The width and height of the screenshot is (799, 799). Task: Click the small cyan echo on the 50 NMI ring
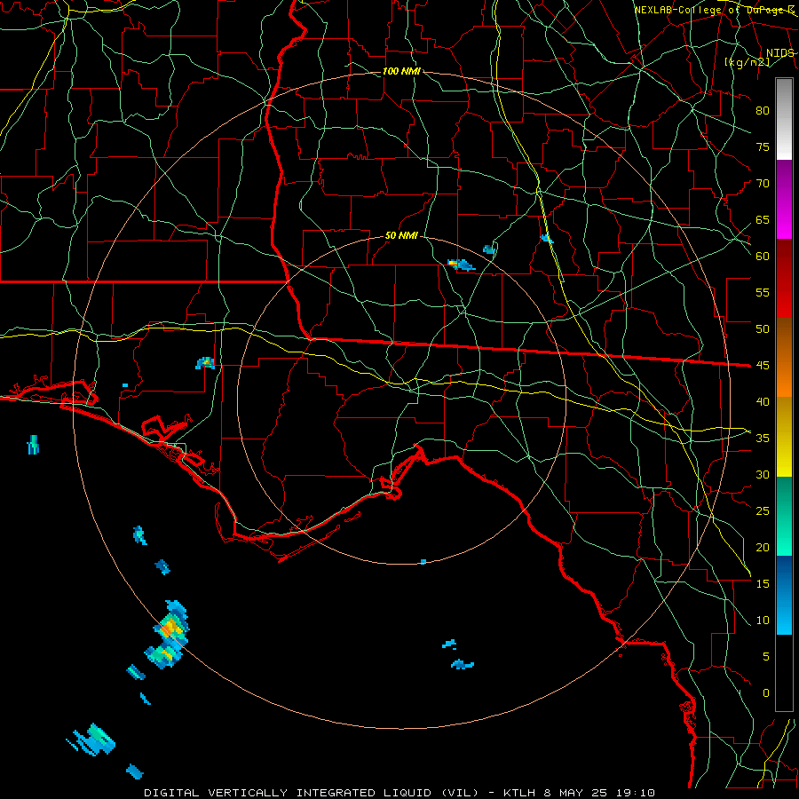(x=423, y=562)
